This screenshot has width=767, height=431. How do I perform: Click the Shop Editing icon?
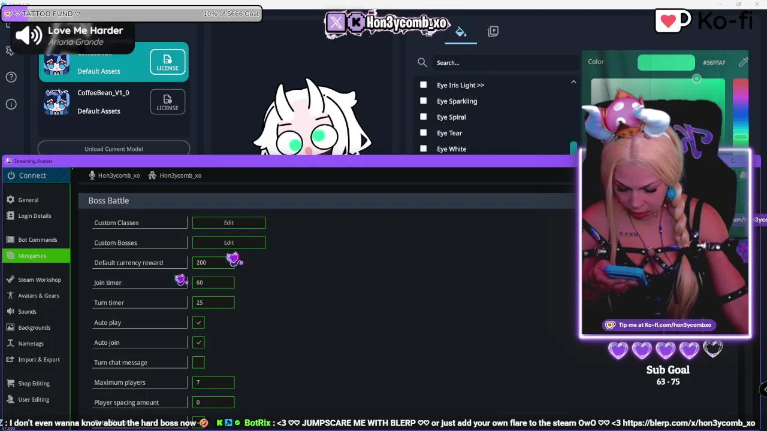[10, 383]
